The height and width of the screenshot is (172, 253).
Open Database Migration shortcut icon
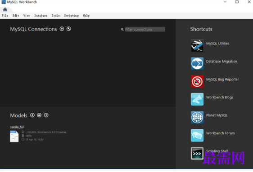pyautogui.click(x=197, y=64)
